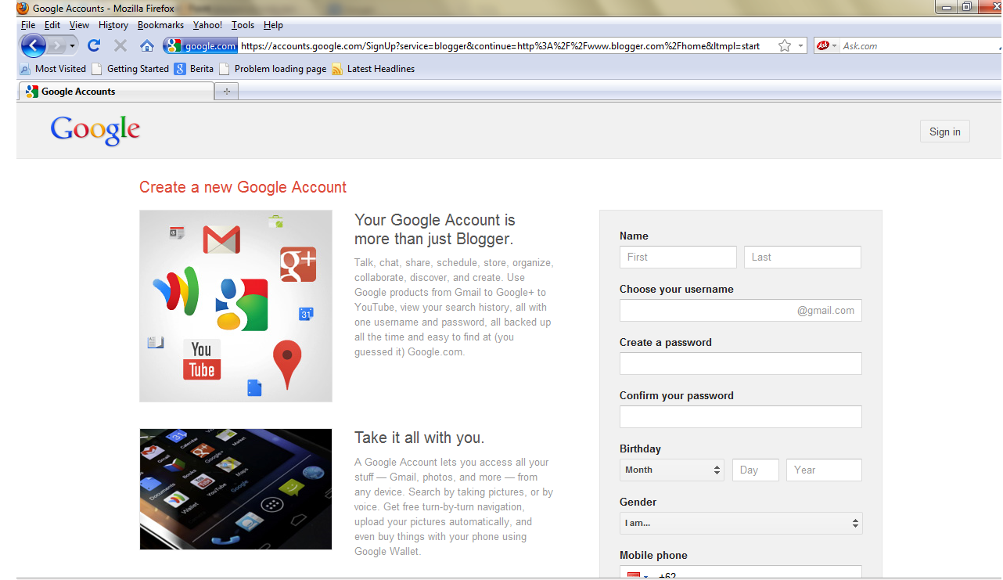This screenshot has width=1003, height=580.
Task: Open the Gender 'I am...' dropdown
Action: [741, 523]
